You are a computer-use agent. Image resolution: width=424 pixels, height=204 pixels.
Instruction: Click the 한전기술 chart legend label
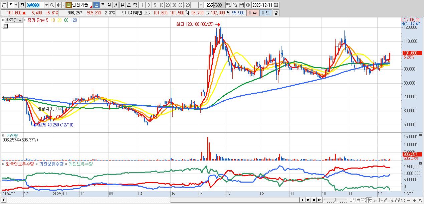coord(14,20)
